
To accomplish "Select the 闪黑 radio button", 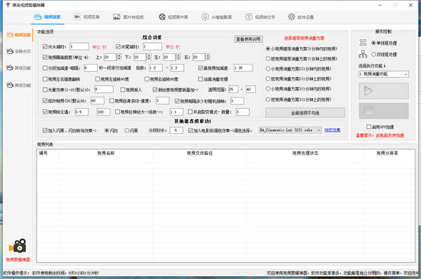I will [x=127, y=130].
